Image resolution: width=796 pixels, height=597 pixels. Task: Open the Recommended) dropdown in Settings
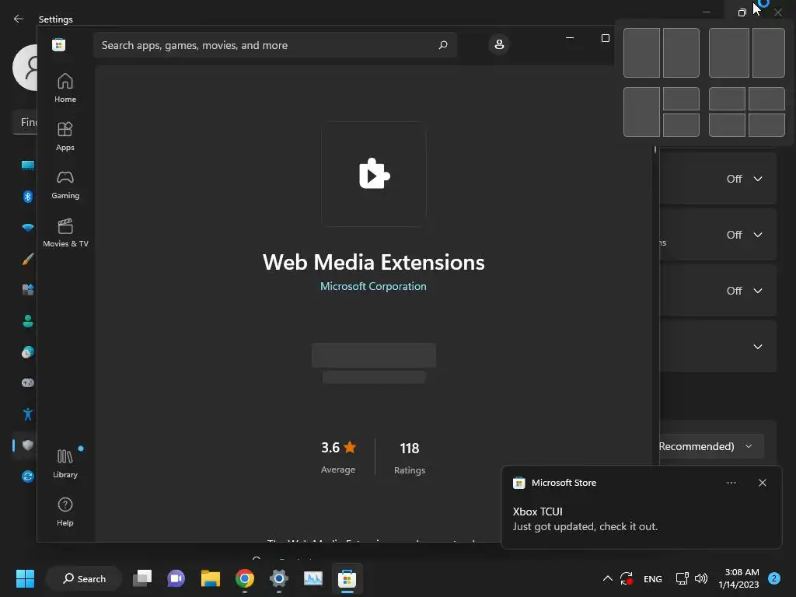(x=710, y=446)
